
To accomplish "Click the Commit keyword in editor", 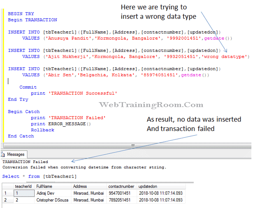I will click(x=28, y=87).
